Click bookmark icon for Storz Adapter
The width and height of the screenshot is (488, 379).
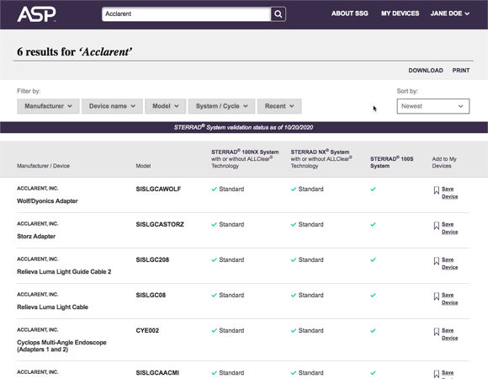pyautogui.click(x=437, y=226)
